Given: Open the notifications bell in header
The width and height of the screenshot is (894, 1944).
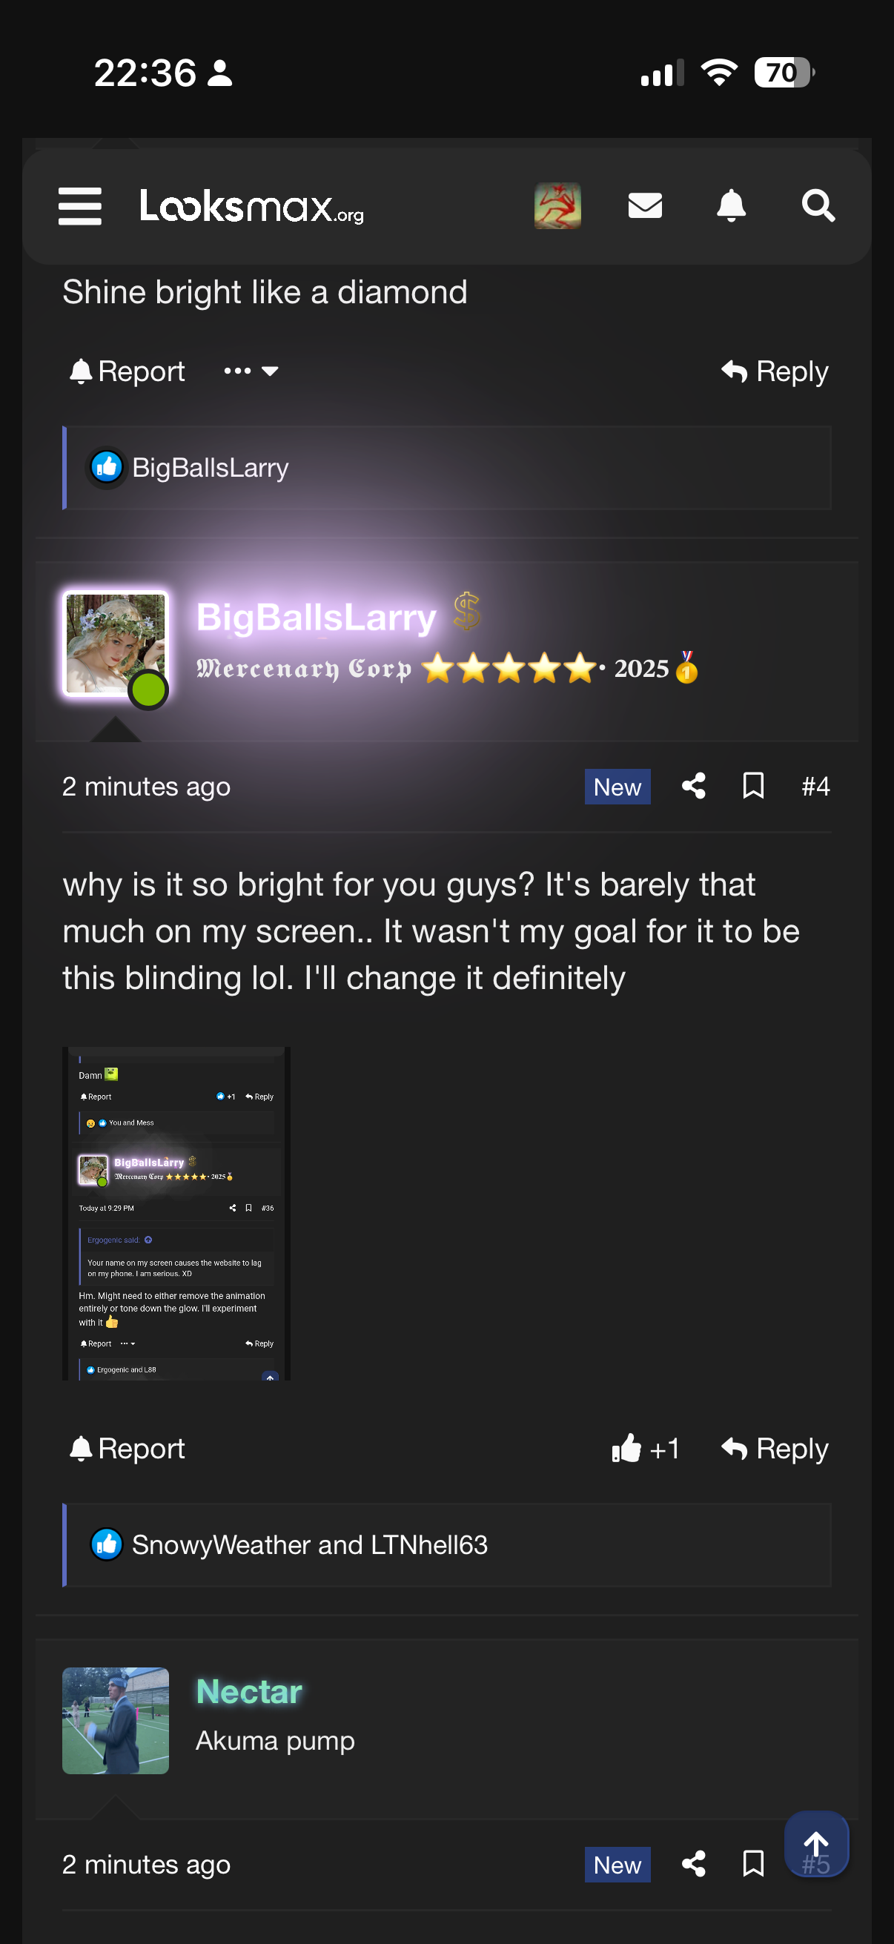Looking at the screenshot, I should tap(731, 205).
